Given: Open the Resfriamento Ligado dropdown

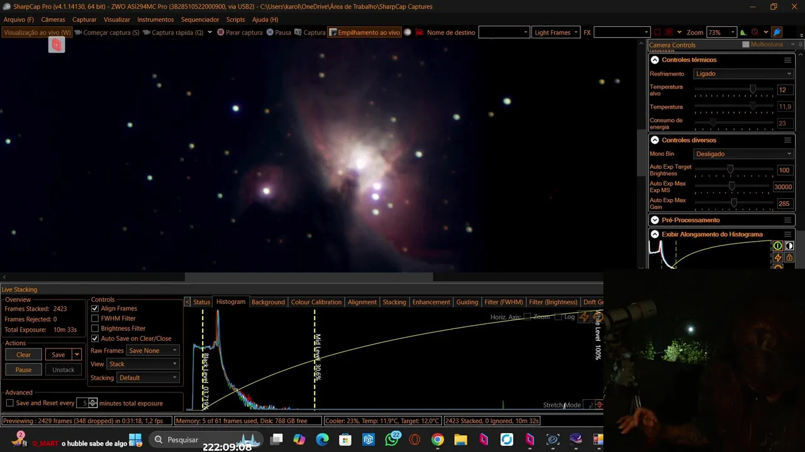Looking at the screenshot, I should [x=743, y=73].
